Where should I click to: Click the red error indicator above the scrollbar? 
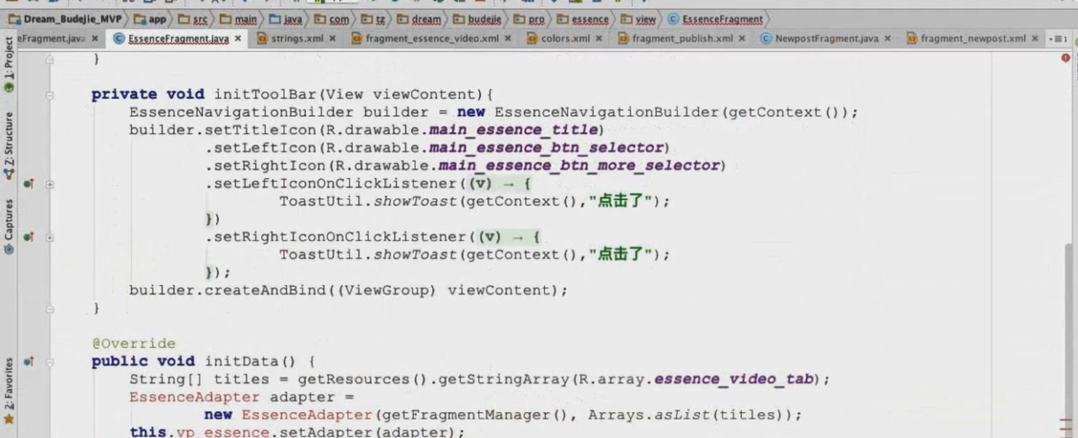(x=1066, y=58)
